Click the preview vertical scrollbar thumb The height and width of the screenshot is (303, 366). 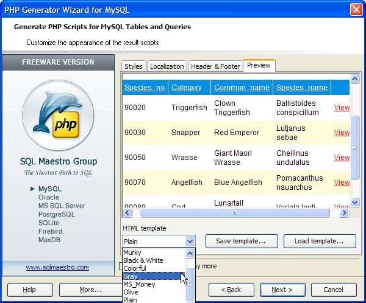point(354,147)
